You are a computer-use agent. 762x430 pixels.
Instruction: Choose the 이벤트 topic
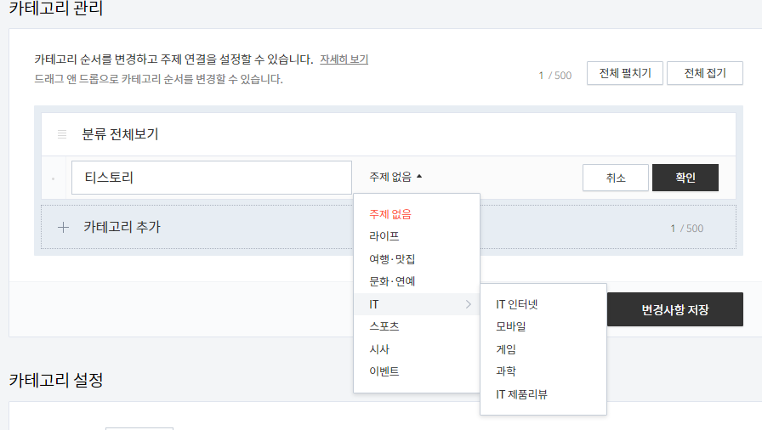(x=384, y=371)
